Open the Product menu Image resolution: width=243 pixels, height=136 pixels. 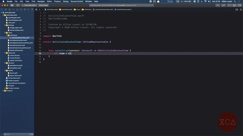point(57,2)
